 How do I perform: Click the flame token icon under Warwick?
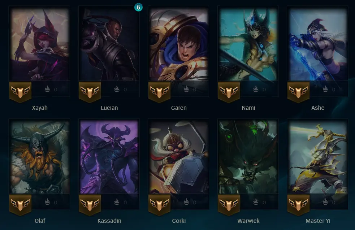pos(256,201)
